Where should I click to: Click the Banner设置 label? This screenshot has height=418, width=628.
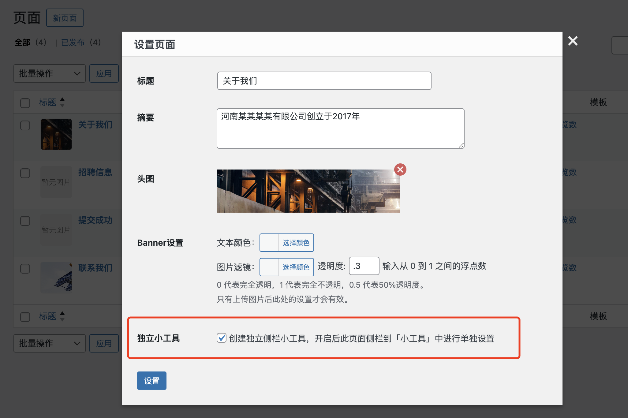click(x=160, y=243)
